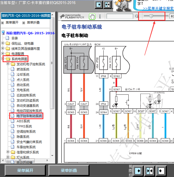This screenshot has width=174, height=177.
Task: Expand the 线束及其连接器布里 node
Action: 3,48
